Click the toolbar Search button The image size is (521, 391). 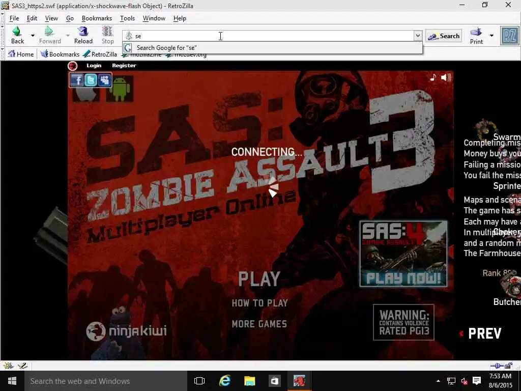click(x=444, y=36)
